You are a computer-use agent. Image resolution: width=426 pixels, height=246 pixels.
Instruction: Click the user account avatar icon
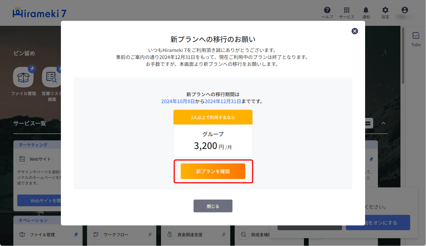click(x=405, y=10)
